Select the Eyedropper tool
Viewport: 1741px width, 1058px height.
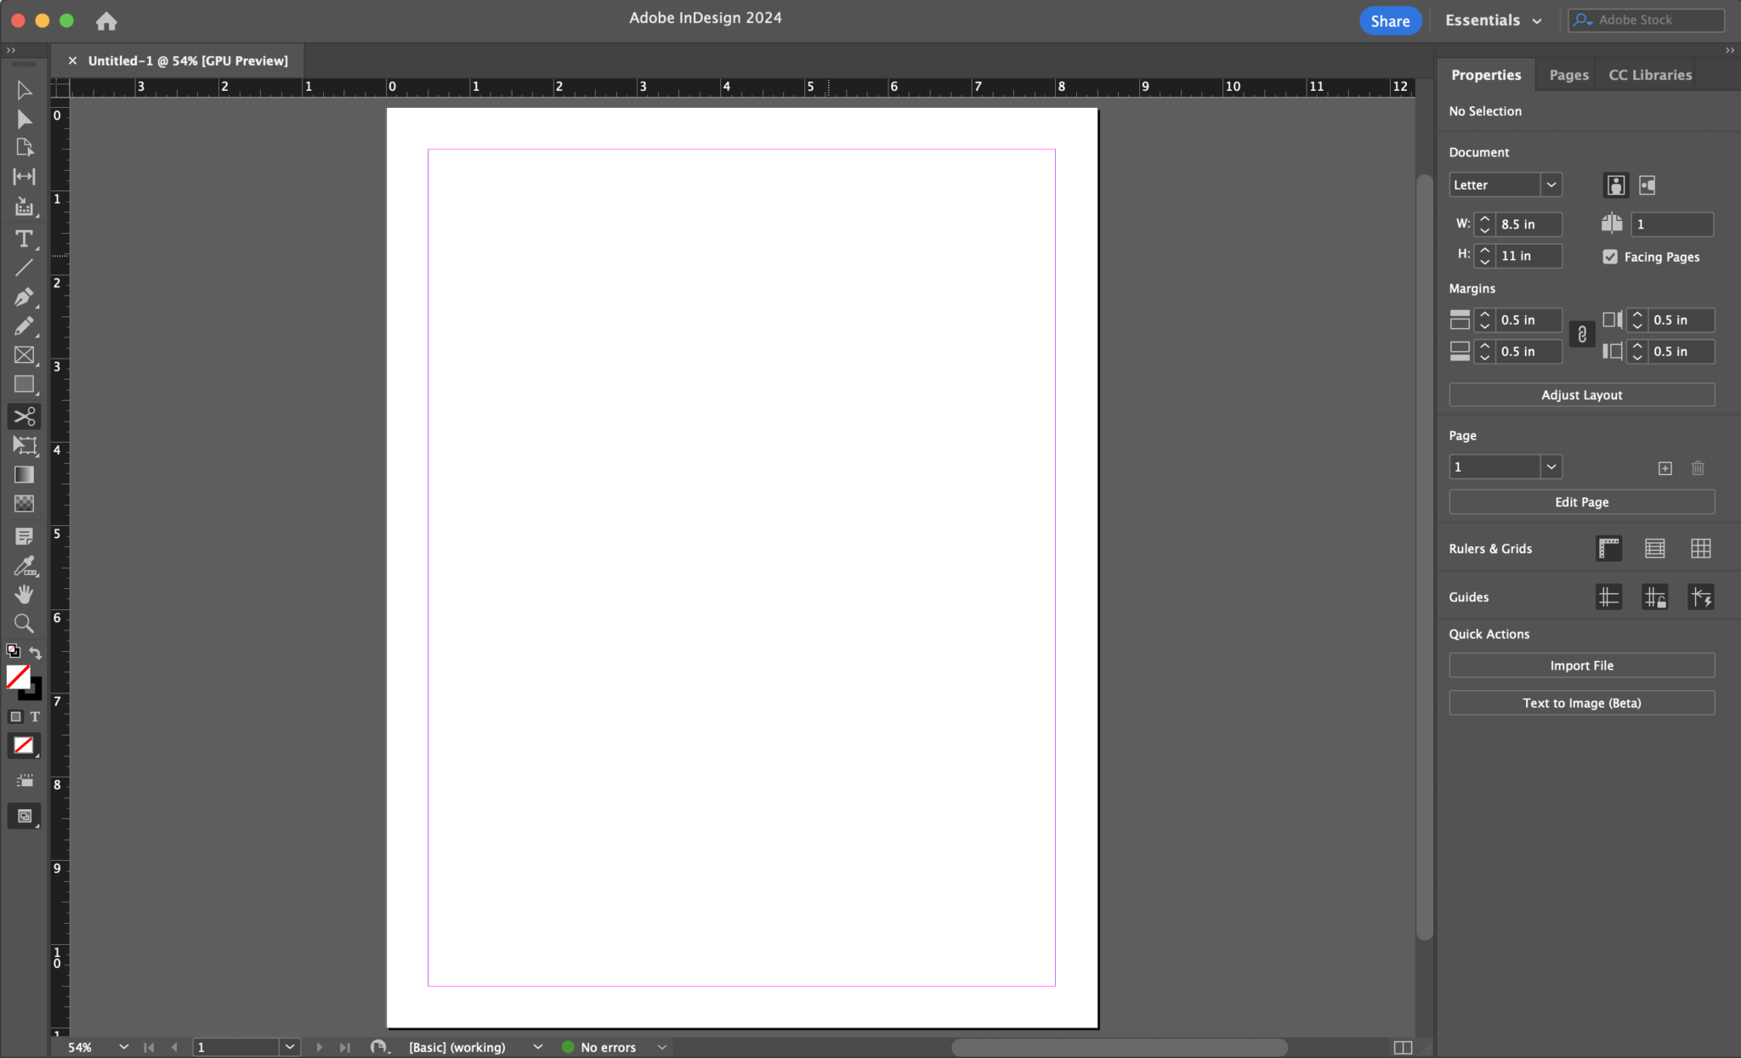point(25,566)
